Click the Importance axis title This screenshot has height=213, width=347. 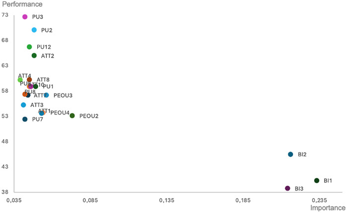point(328,208)
